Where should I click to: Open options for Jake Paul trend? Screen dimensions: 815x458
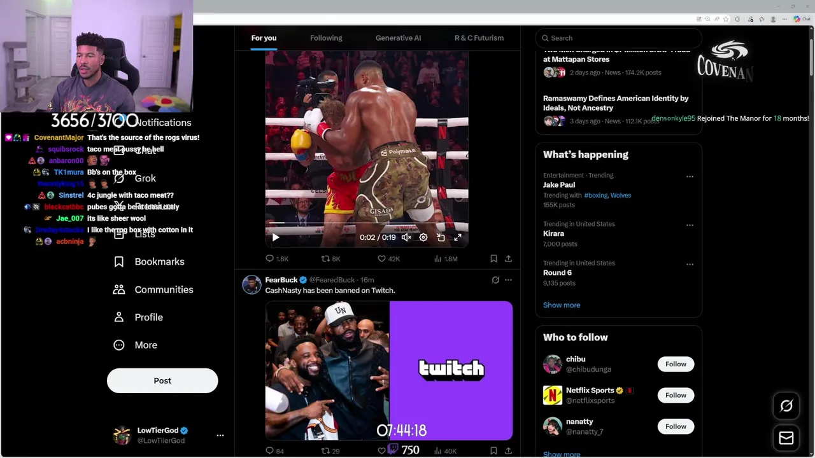tap(690, 176)
